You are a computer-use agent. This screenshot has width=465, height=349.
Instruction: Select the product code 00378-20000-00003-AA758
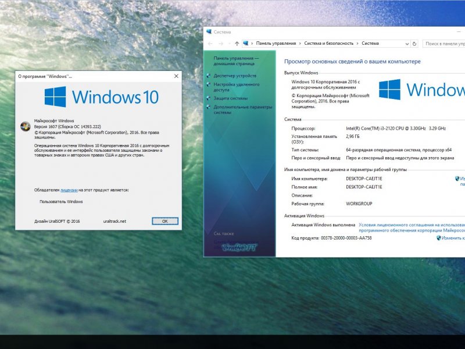coord(346,238)
